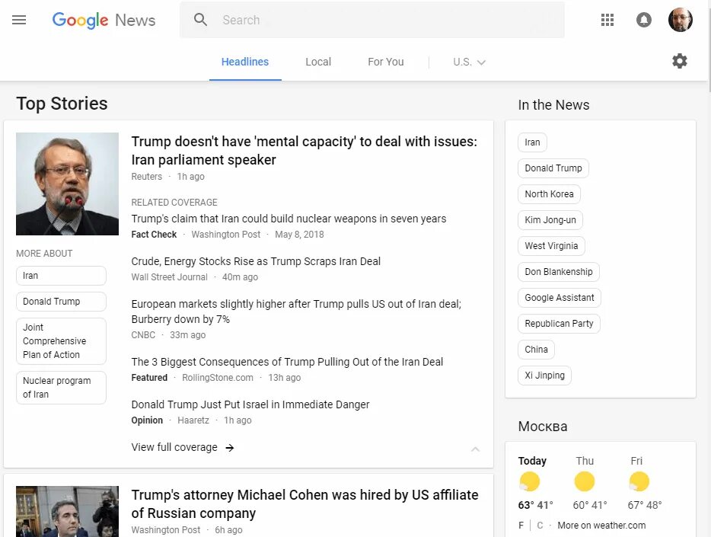The height and width of the screenshot is (537, 711).
Task: Click China topic chip
Action: pyautogui.click(x=536, y=349)
